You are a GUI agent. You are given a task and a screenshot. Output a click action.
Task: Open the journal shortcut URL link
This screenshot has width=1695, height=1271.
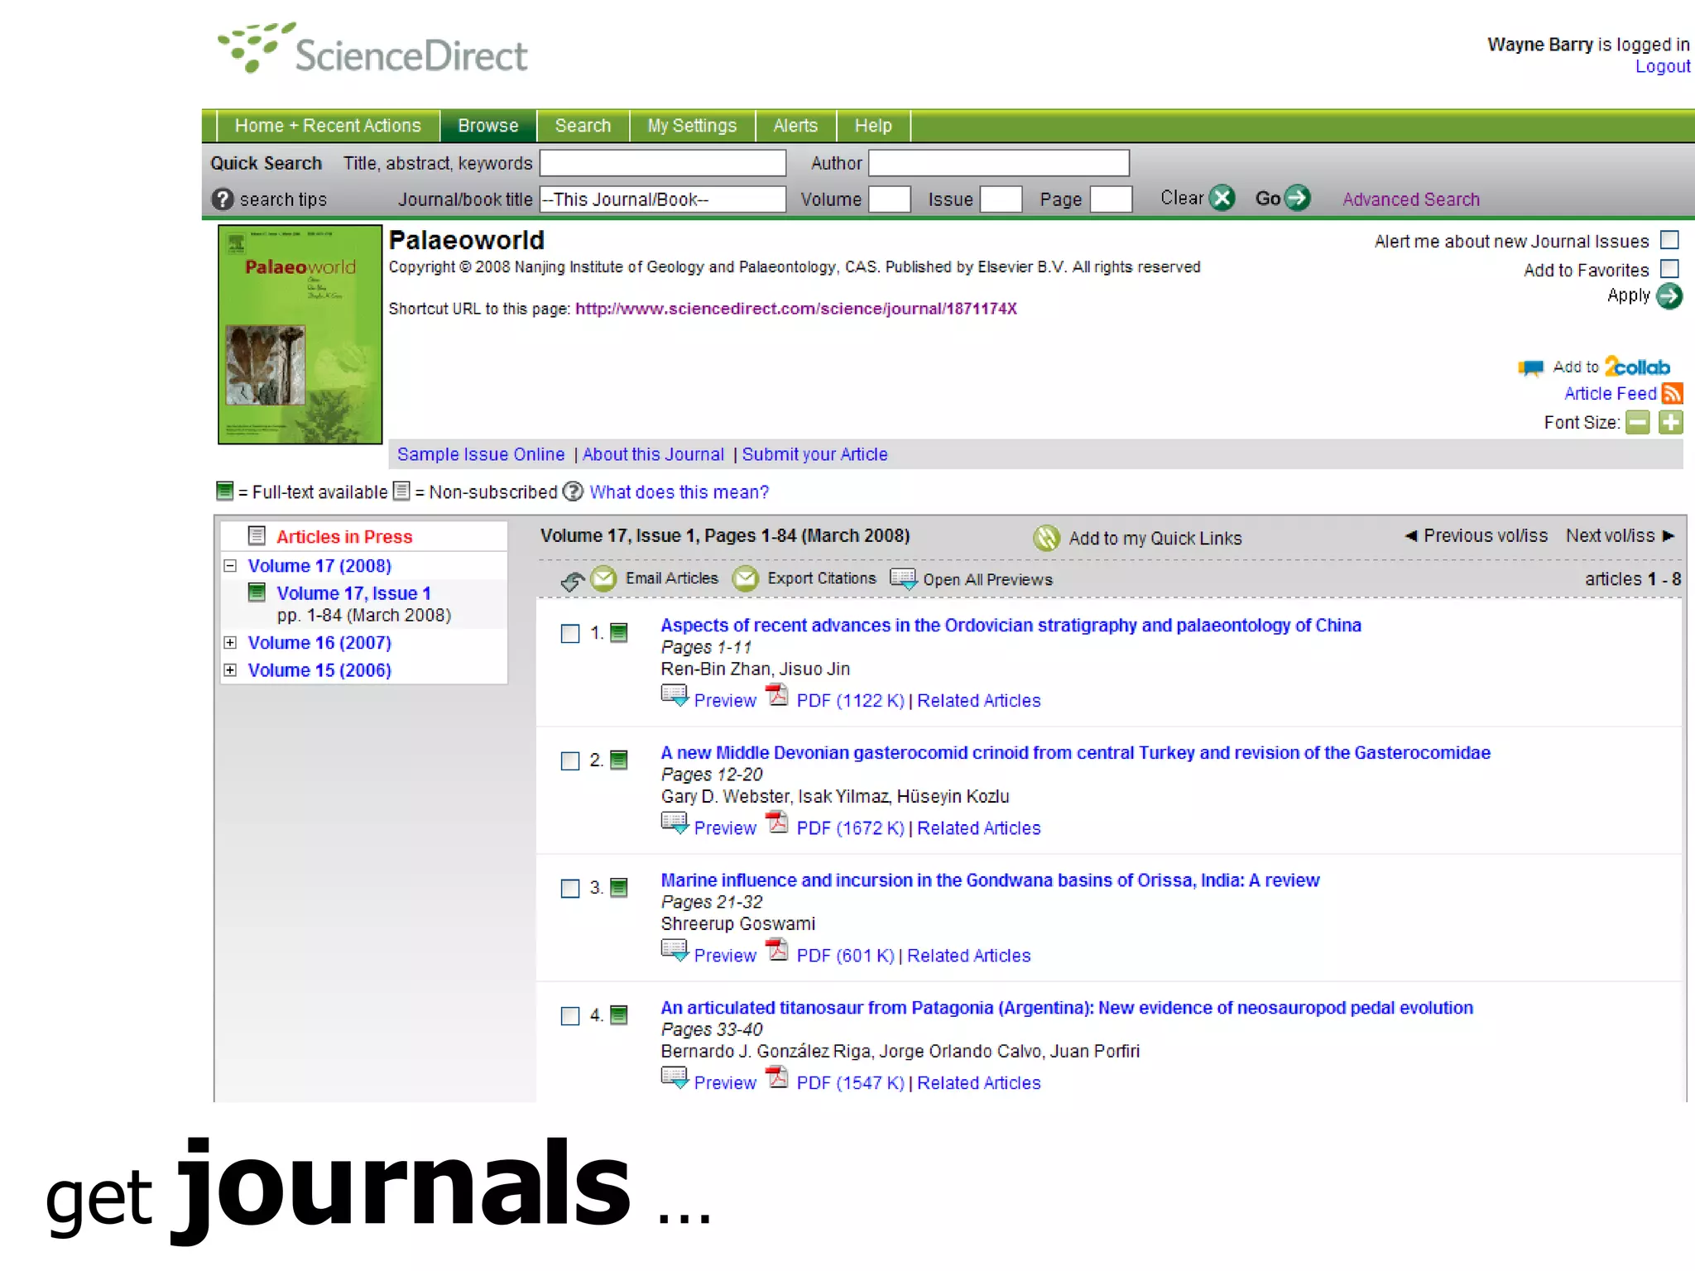click(x=796, y=309)
